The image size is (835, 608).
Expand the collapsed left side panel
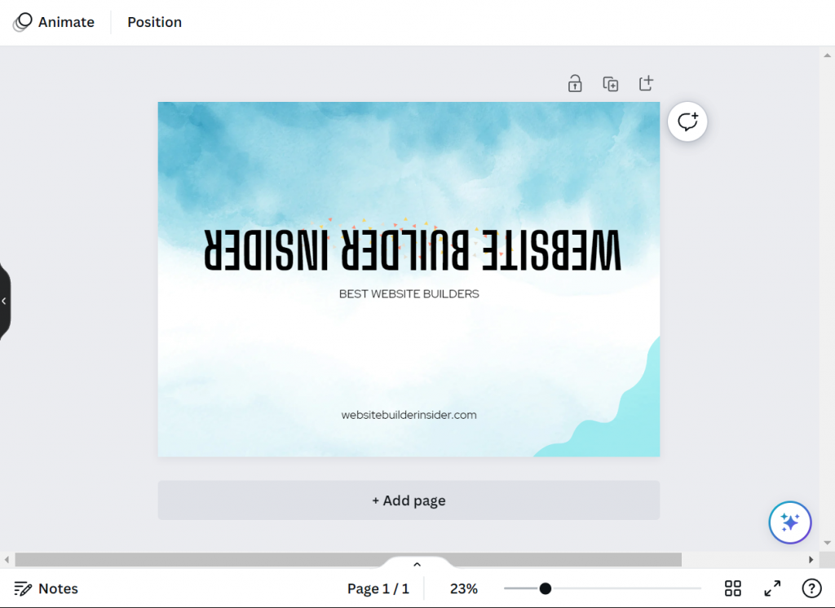tap(4, 302)
